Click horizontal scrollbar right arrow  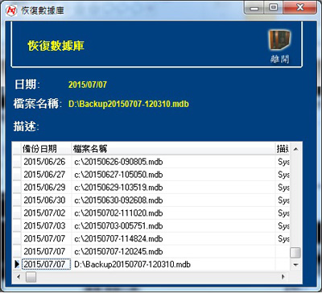(x=283, y=276)
